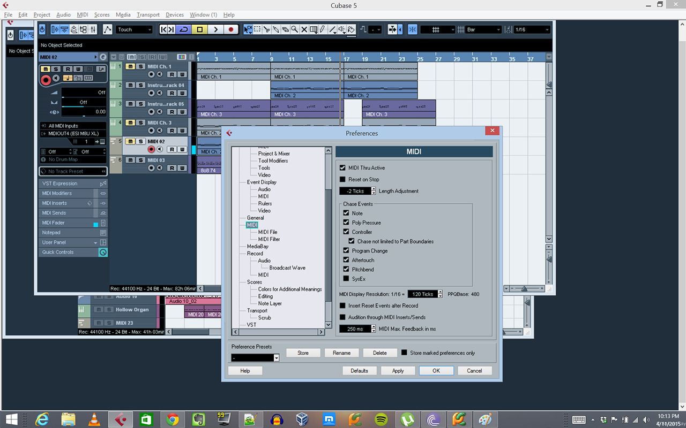
Task: Enable Reset on Stop option
Action: point(343,180)
